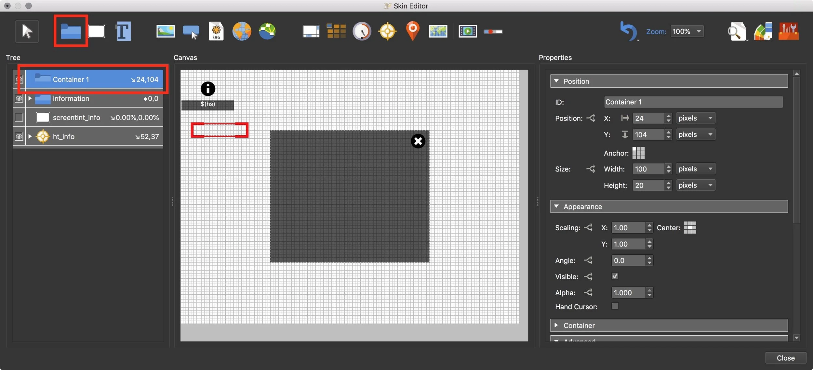The width and height of the screenshot is (813, 370).
Task: Open the Y position units dropdown
Action: click(x=696, y=134)
